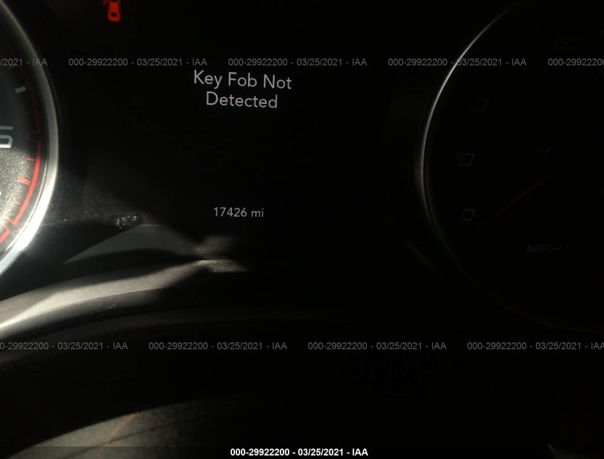Tap the red door ajar warning icon
Viewport: 604px width, 459px height.
(x=112, y=10)
